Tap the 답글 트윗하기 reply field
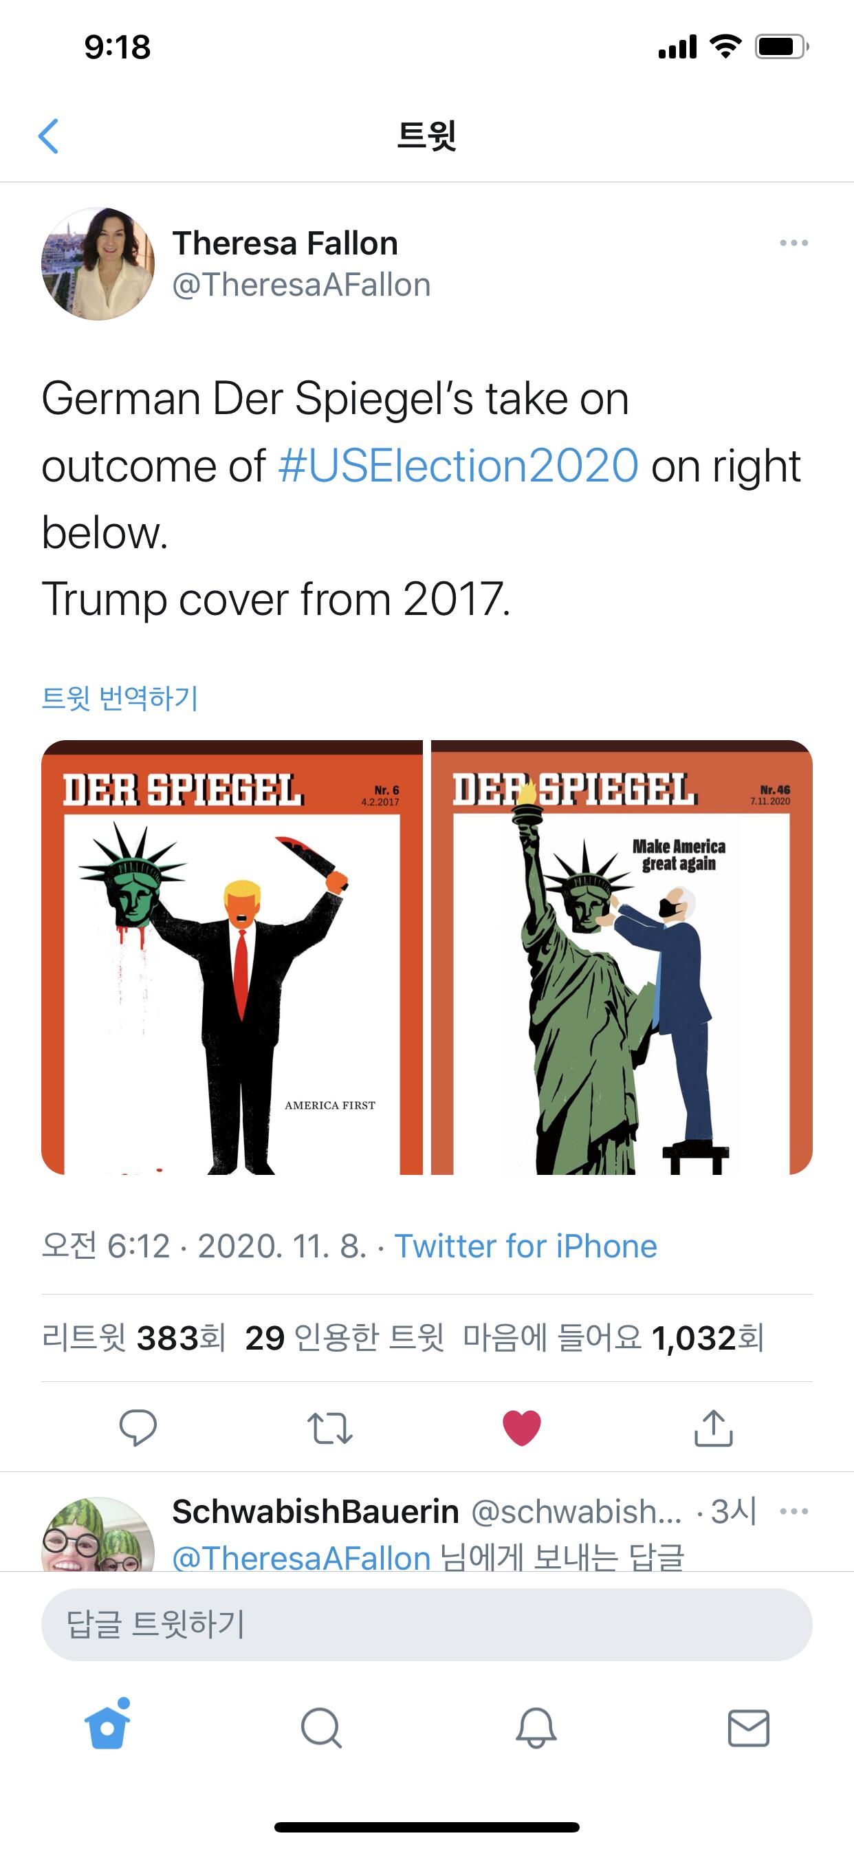Screen dimensions: 854x1849 click(x=427, y=1624)
